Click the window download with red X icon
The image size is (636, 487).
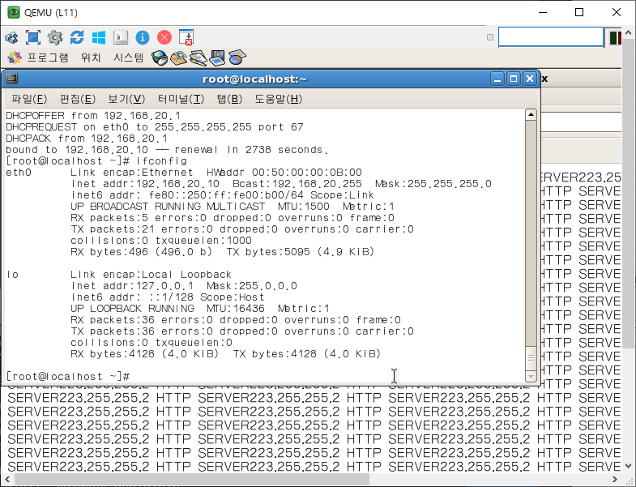[x=186, y=37]
